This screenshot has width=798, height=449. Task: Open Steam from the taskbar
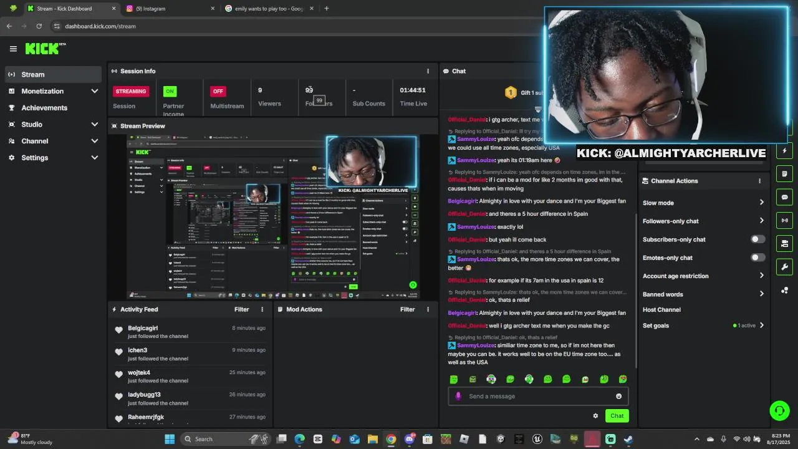coord(628,439)
